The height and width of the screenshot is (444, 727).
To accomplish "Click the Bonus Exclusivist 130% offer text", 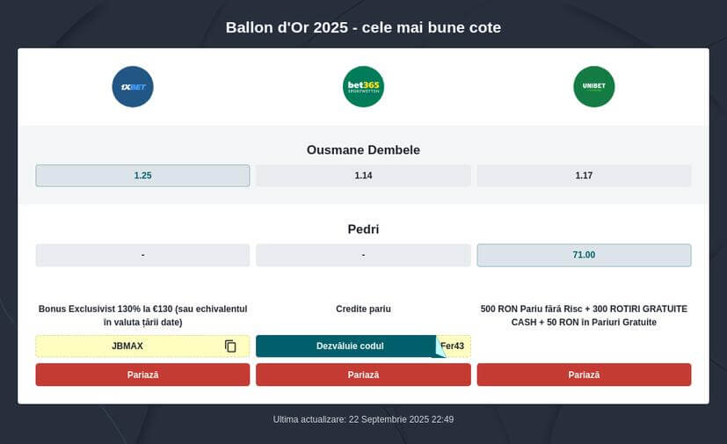I will 142,316.
